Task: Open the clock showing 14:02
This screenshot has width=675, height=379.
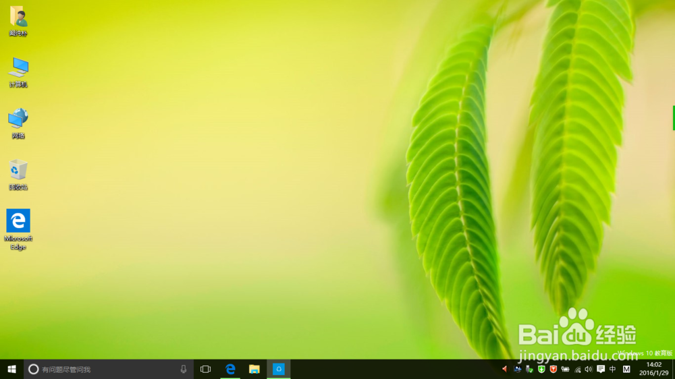Action: coord(653,369)
